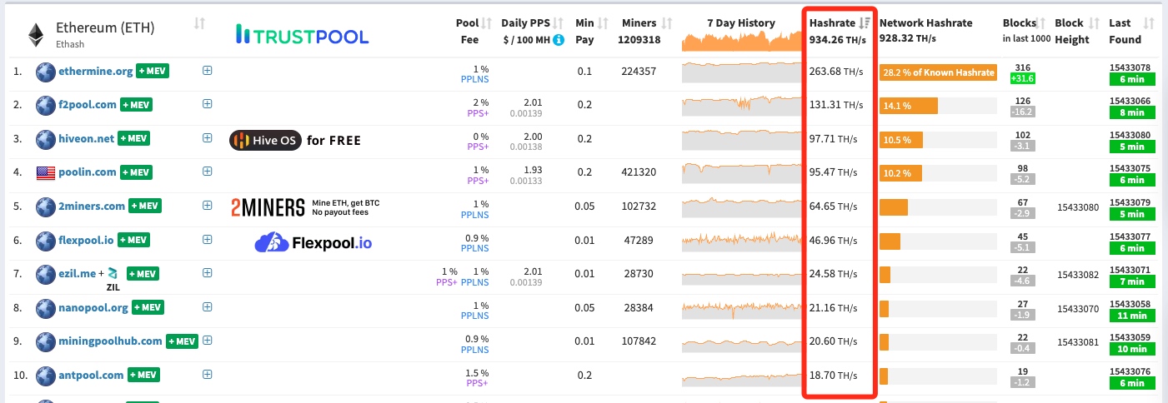Expand details for nanopool.org row
Image resolution: width=1168 pixels, height=403 pixels.
[x=208, y=307]
